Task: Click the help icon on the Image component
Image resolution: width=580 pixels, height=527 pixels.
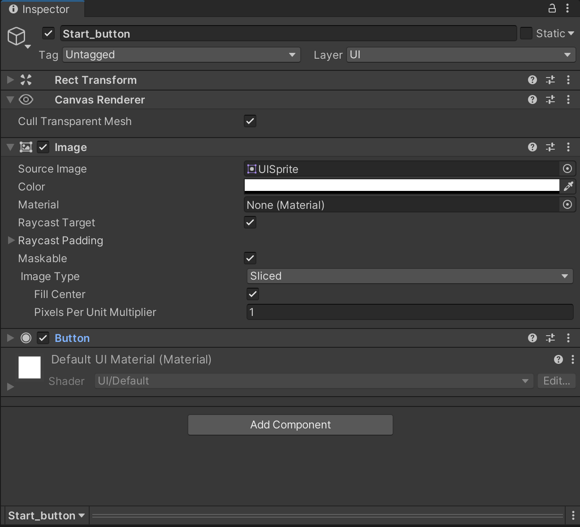Action: click(532, 147)
